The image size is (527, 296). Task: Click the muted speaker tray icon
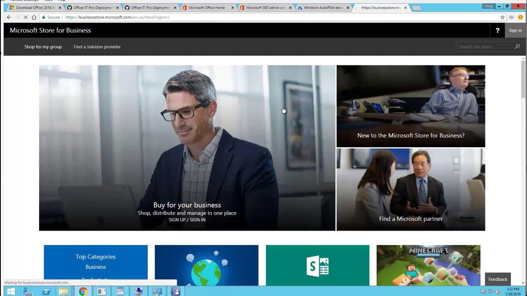pos(498,292)
